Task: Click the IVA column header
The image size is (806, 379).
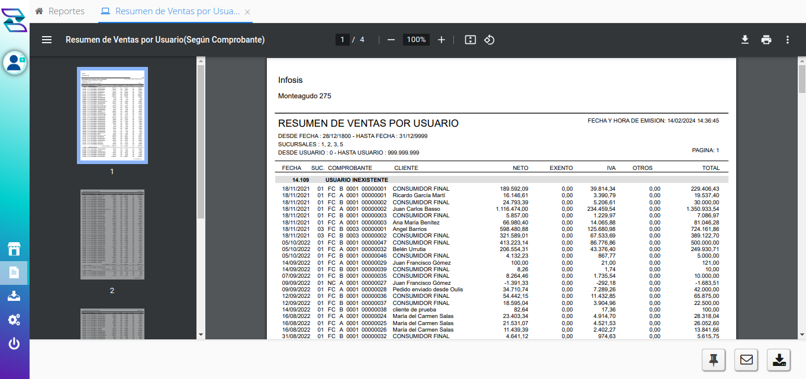Action: pyautogui.click(x=611, y=168)
